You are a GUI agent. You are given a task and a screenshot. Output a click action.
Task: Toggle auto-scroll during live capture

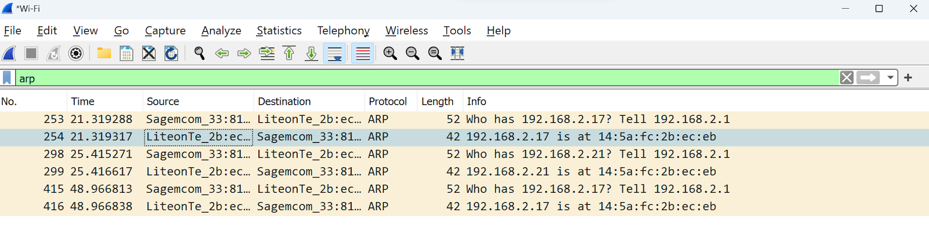point(335,53)
